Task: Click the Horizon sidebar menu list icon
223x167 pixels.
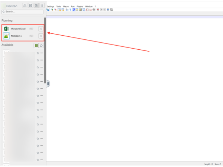Action: 42,6
